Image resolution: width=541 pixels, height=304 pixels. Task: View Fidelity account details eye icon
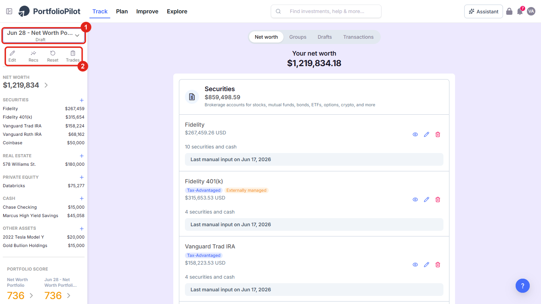415,134
